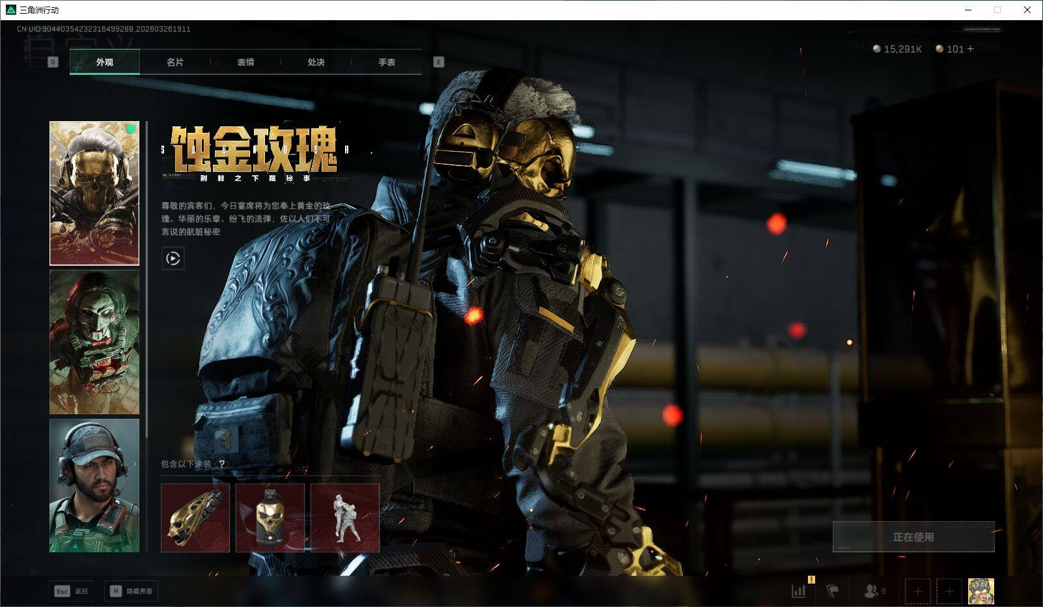
Task: Open the friends list icon showing 6
Action: pyautogui.click(x=874, y=591)
